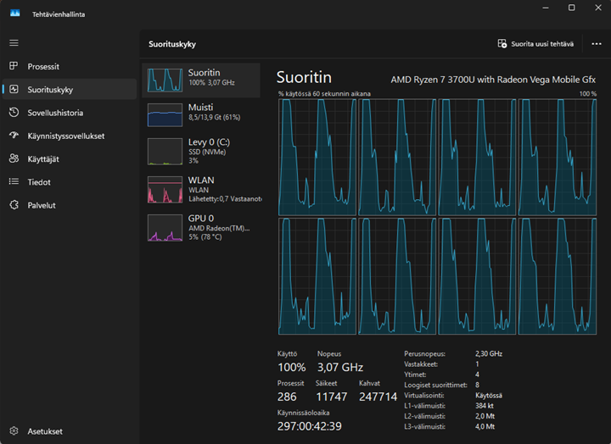
Task: Select Levy 0 (C:) resource
Action: coord(200,151)
